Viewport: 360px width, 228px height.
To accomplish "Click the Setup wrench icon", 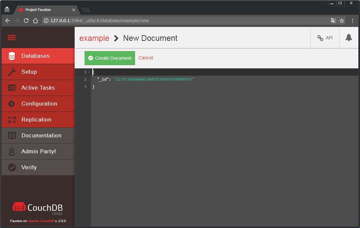I will 12,72.
